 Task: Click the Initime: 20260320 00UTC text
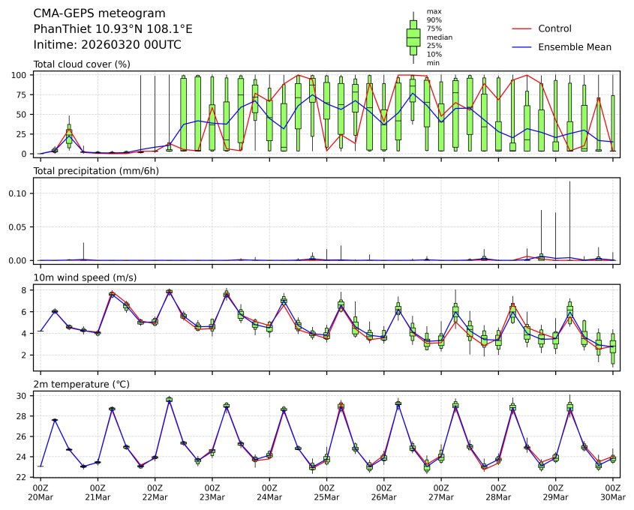tap(107, 44)
